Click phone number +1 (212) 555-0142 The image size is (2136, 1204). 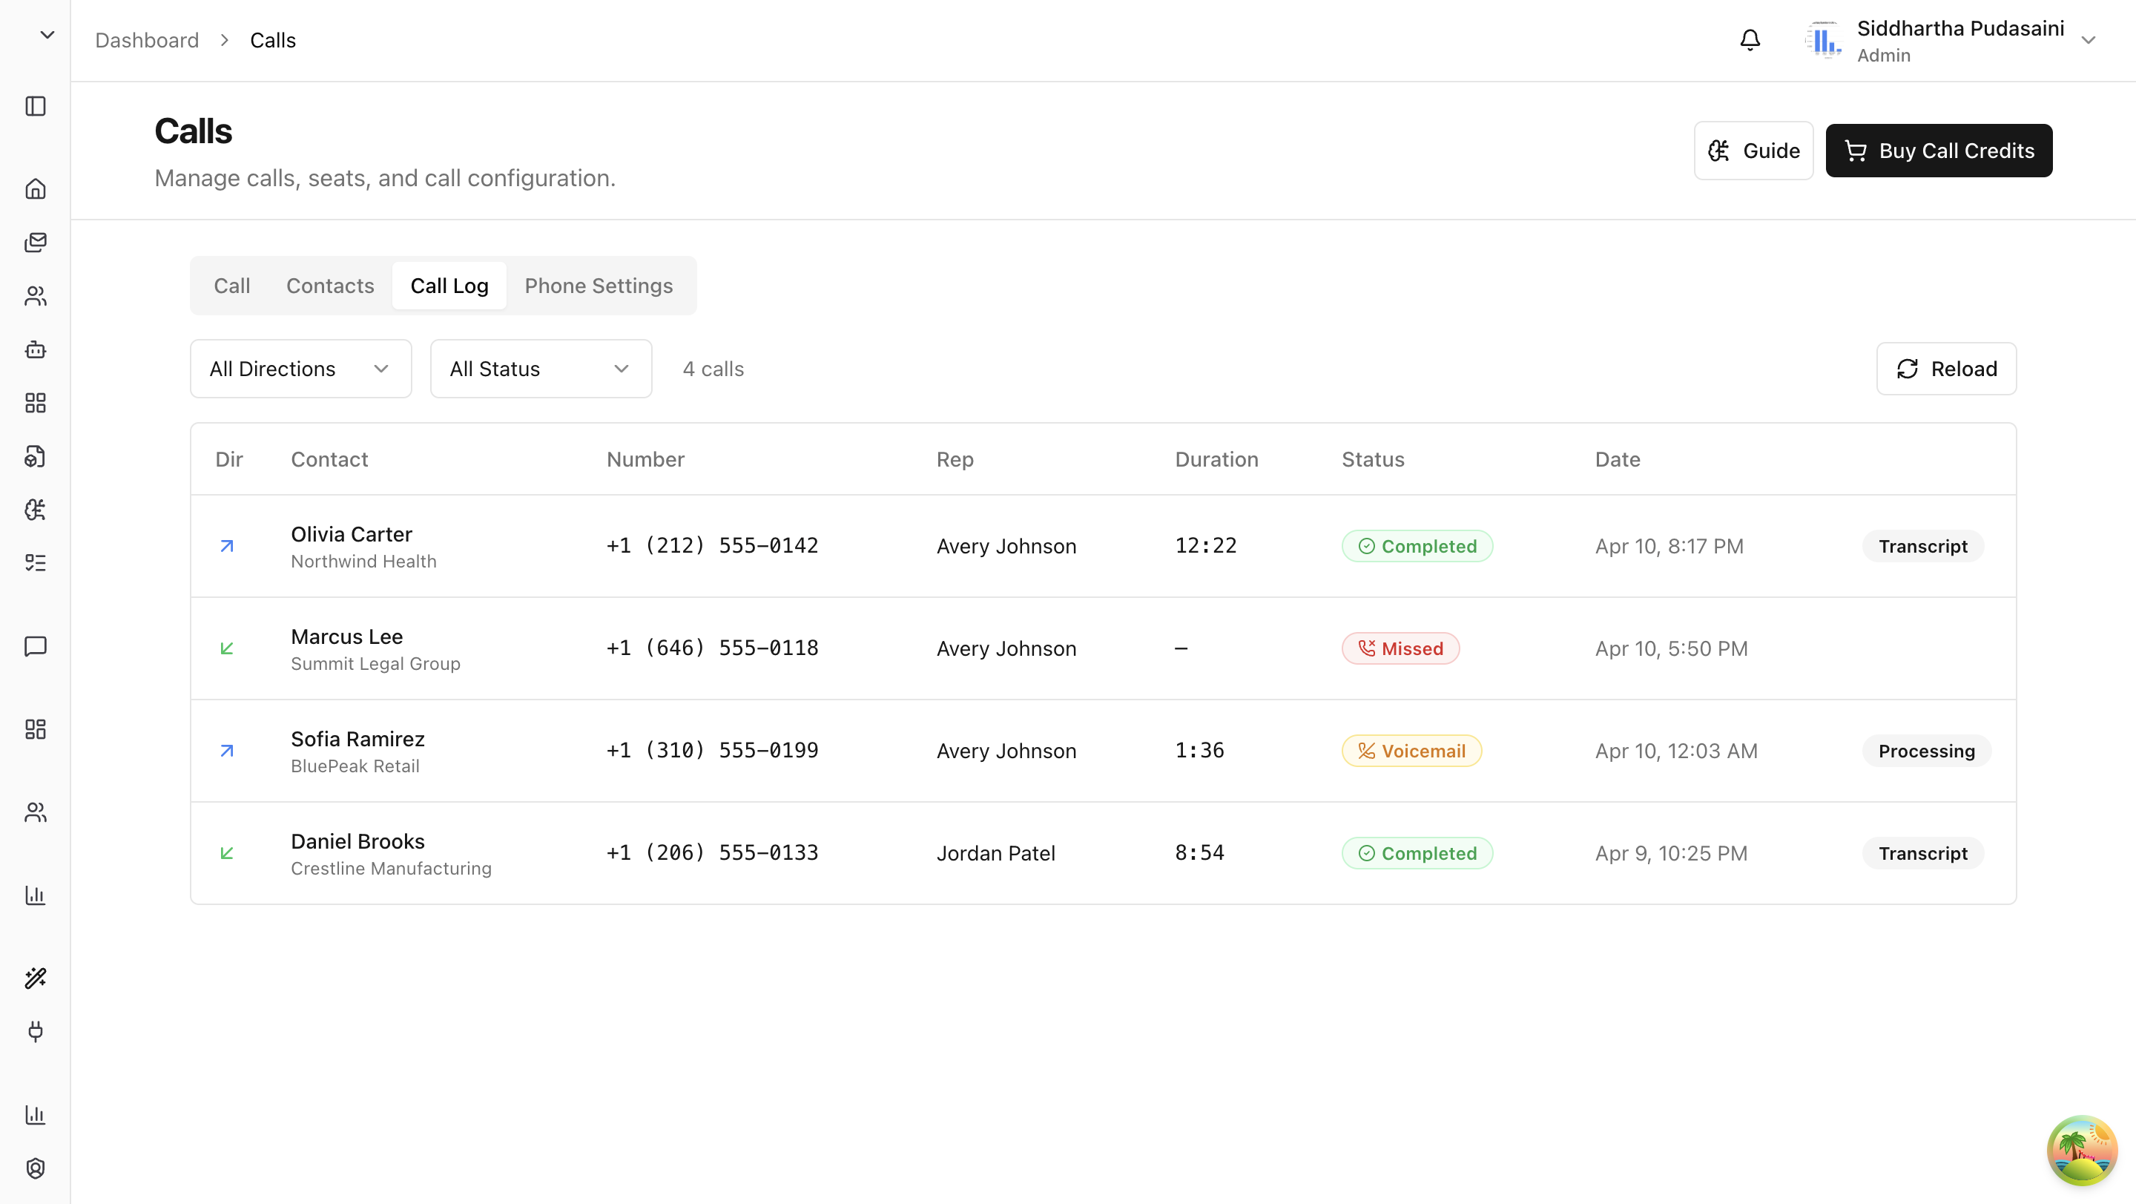[x=712, y=545]
